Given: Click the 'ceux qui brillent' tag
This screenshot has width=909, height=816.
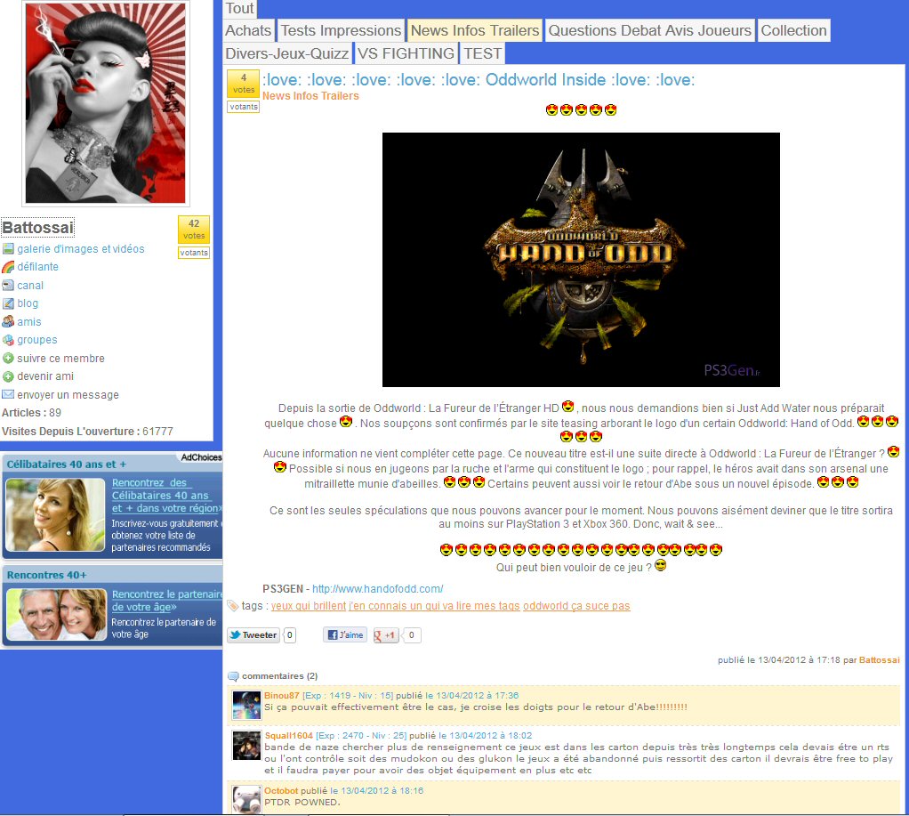Looking at the screenshot, I should 308,606.
